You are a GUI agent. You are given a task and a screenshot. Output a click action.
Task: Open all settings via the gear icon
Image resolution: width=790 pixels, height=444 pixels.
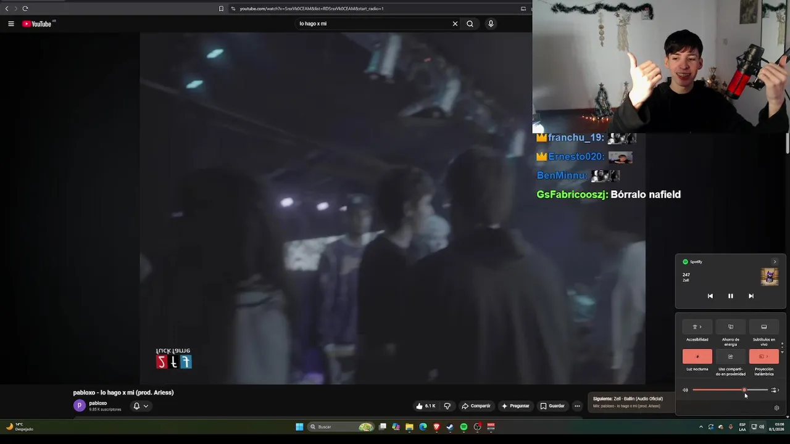pyautogui.click(x=776, y=408)
